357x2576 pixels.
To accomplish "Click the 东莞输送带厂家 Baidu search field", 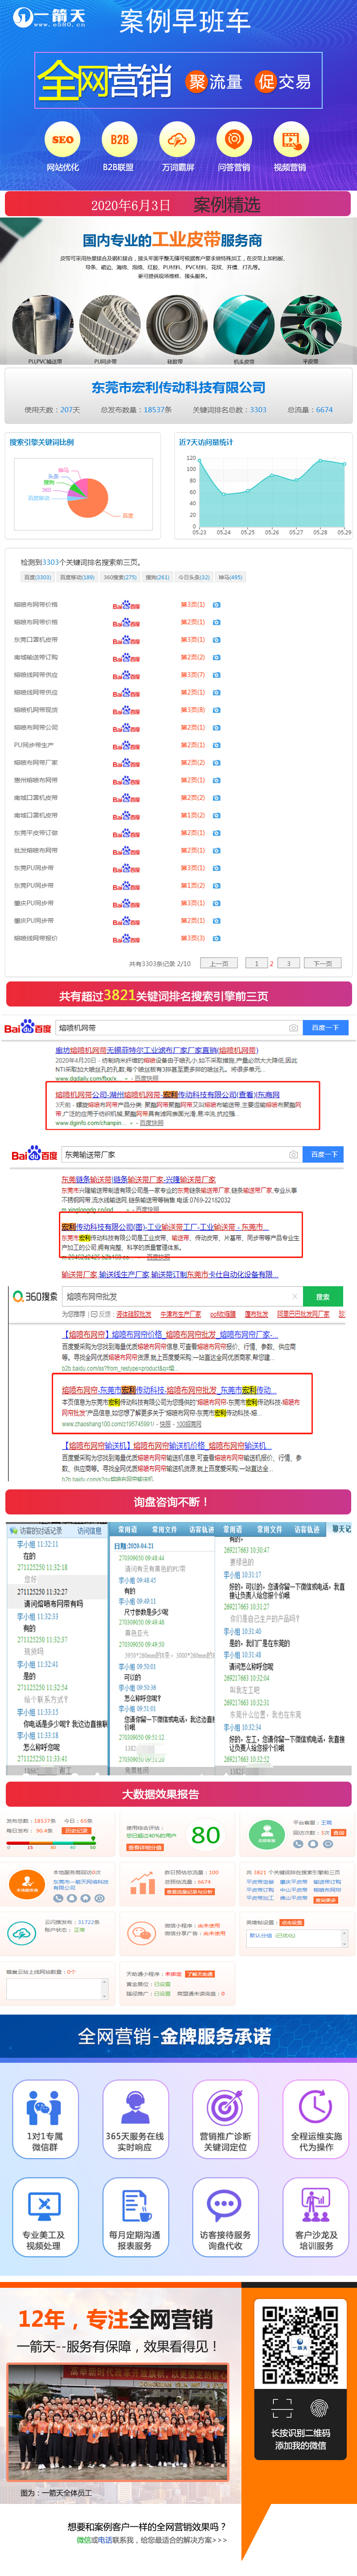I will (x=182, y=1154).
